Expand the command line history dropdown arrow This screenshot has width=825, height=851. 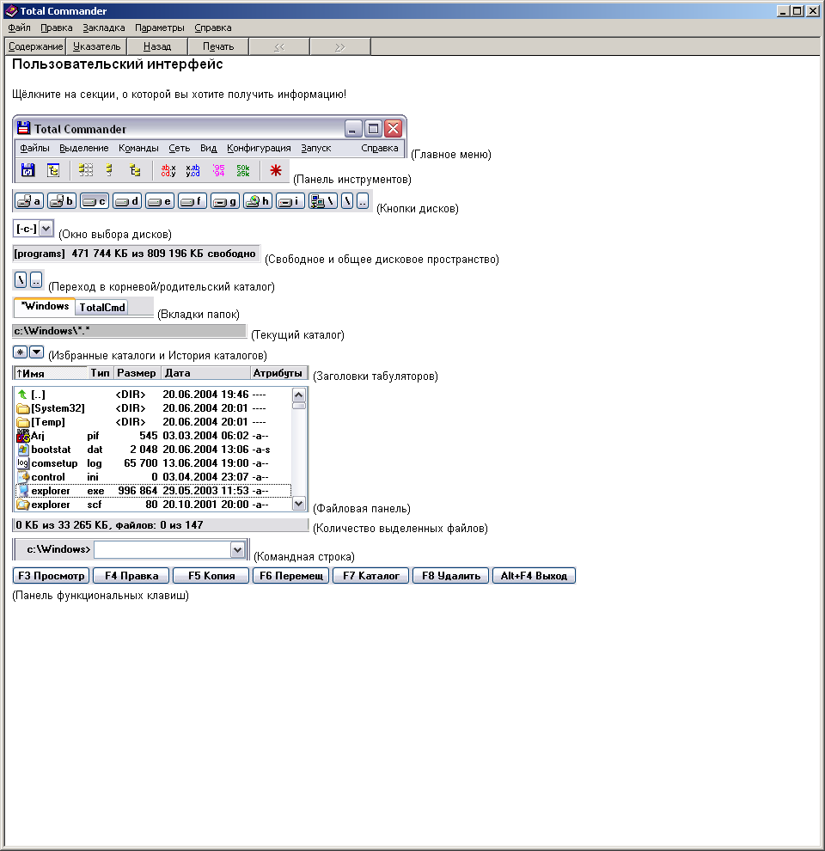click(237, 550)
